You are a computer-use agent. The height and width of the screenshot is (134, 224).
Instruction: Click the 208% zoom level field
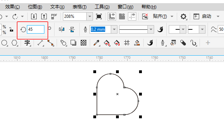(x=75, y=16)
